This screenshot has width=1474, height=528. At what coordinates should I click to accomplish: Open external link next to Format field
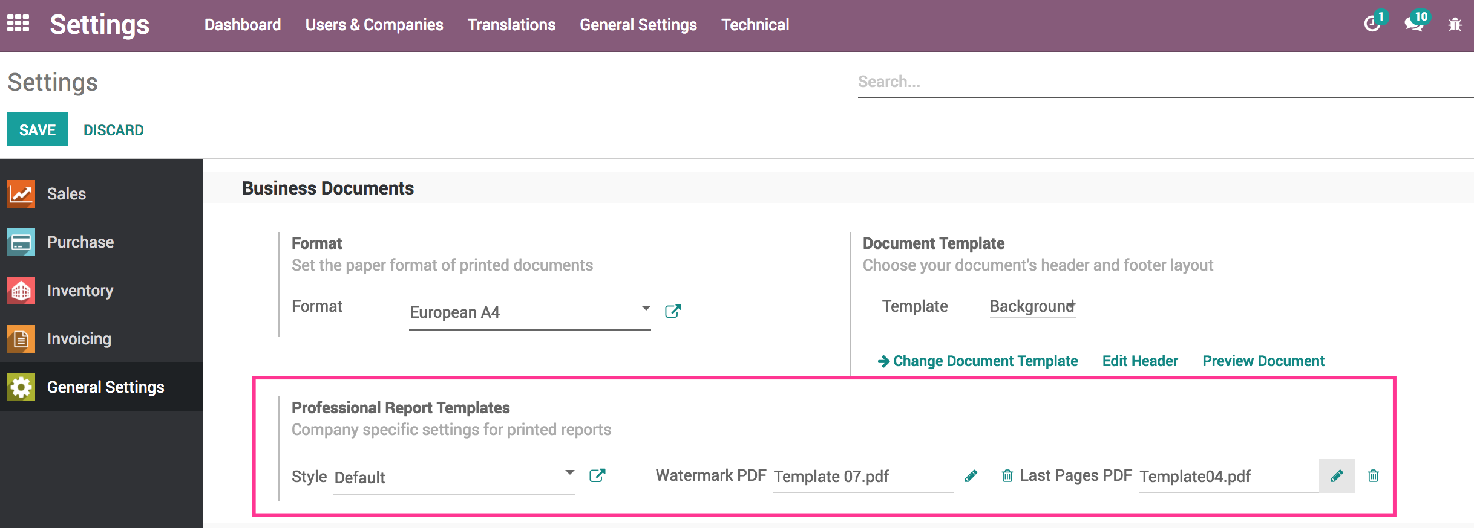click(x=673, y=311)
